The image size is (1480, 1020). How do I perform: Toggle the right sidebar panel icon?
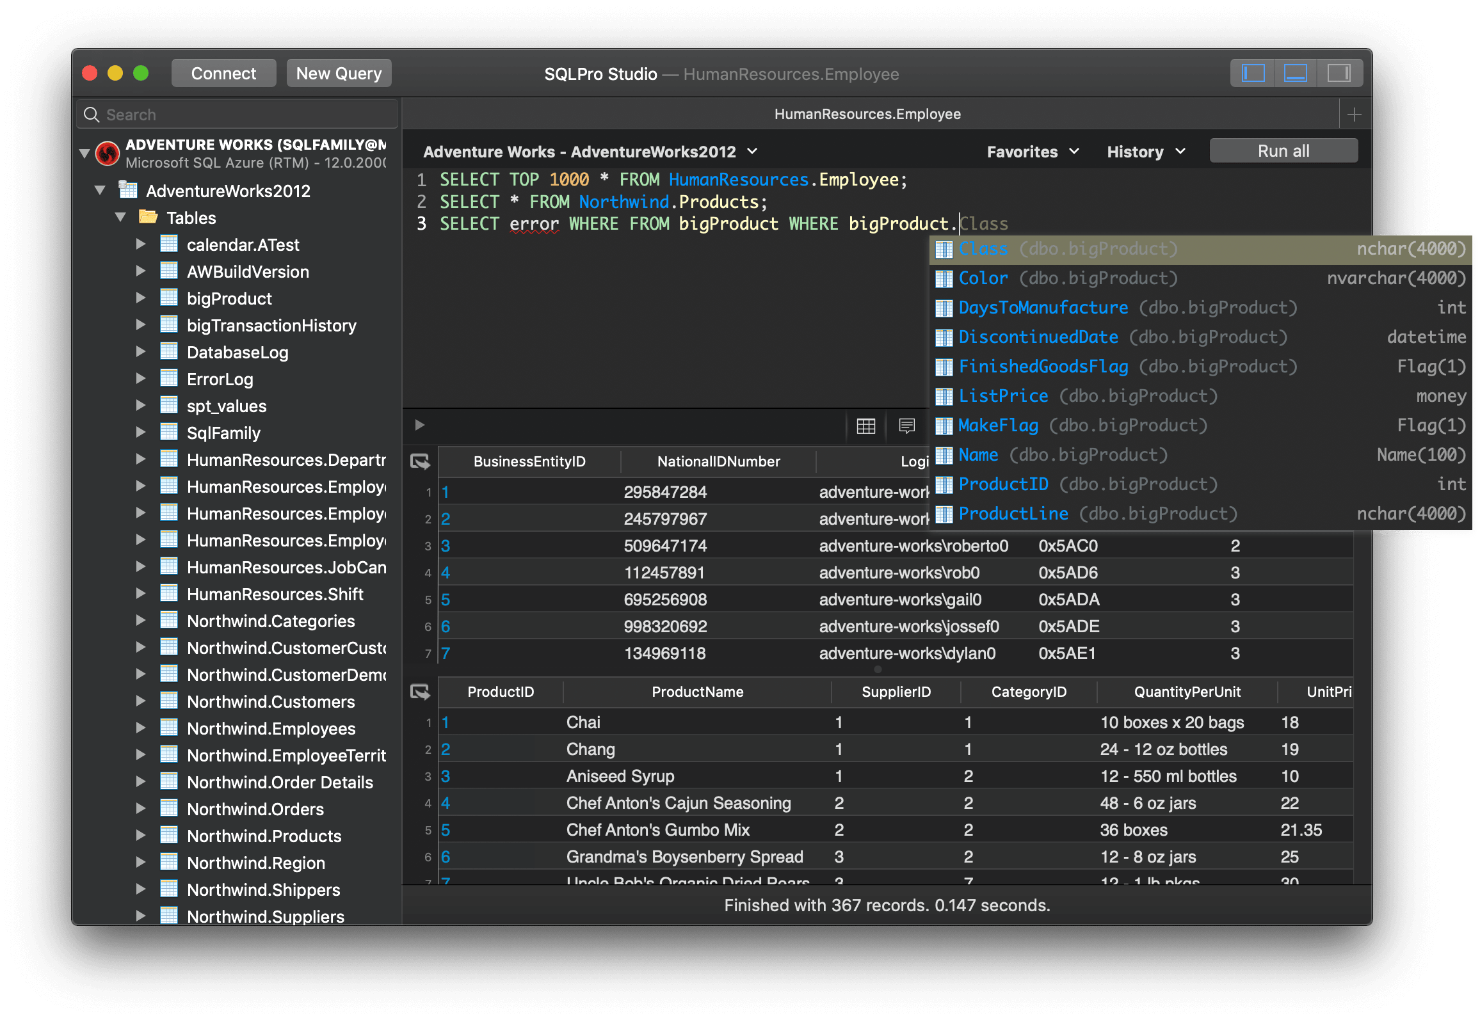pos(1339,74)
